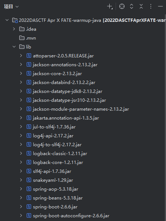166x221 pixels.
Task: Click the jar icon beside snakeyaml-1.29.jar
Action: [x=29, y=180]
